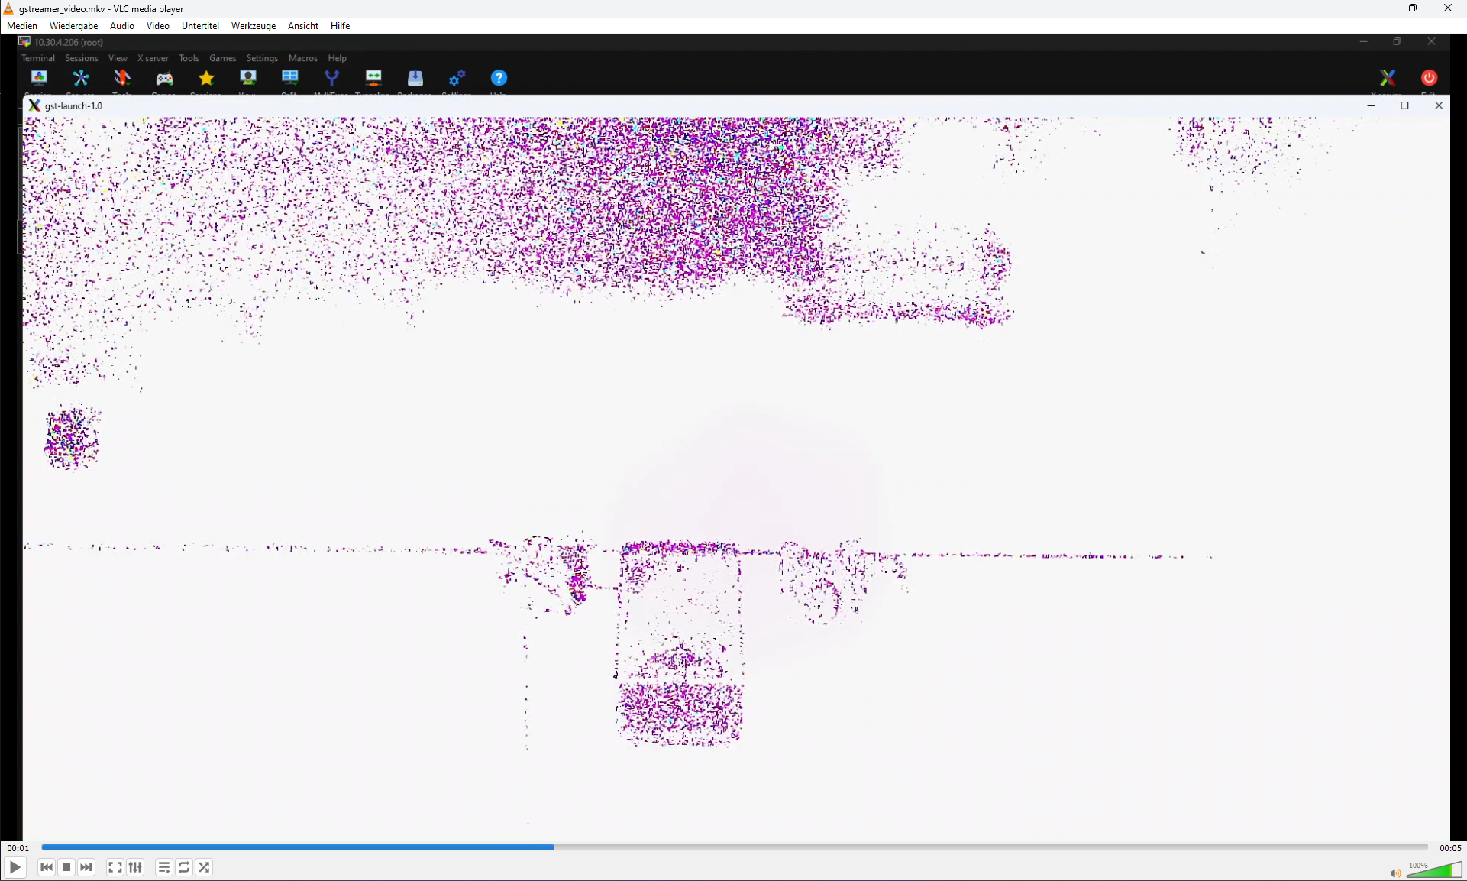1467x881 pixels.
Task: Toggle loop repeat mode
Action: (x=184, y=867)
